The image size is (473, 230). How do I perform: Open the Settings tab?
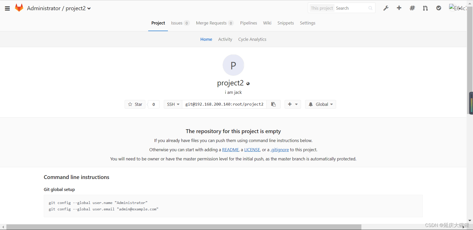click(308, 23)
